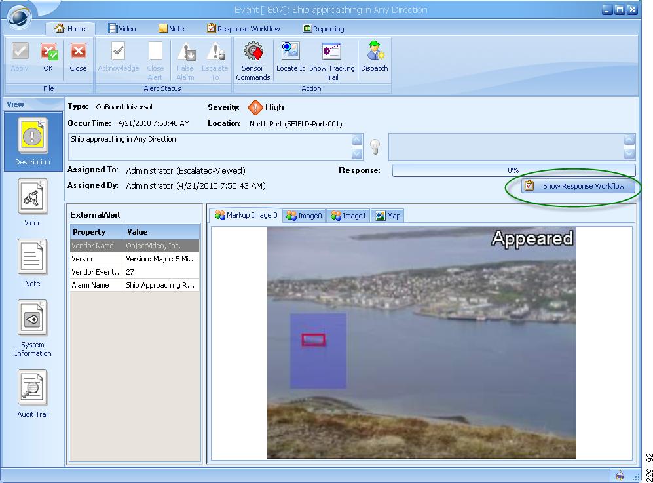Viewport: 653px width, 483px height.
Task: Click the OK ribbon button
Action: point(48,56)
